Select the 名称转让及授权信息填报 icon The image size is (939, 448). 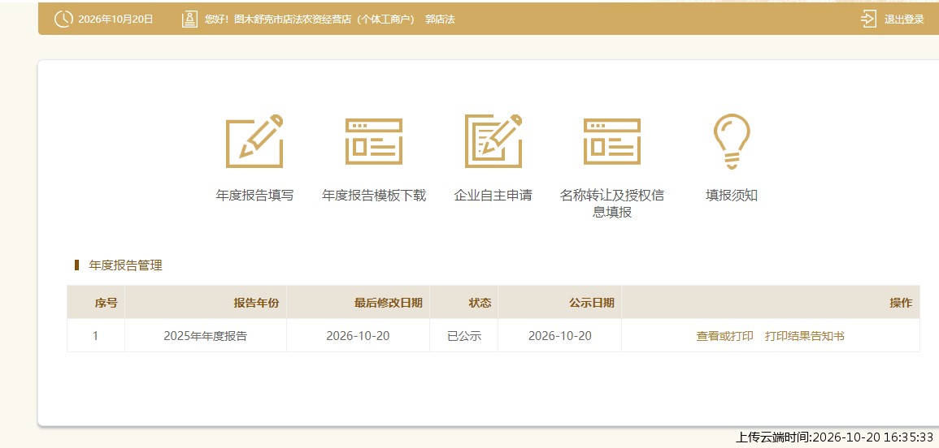(612, 141)
